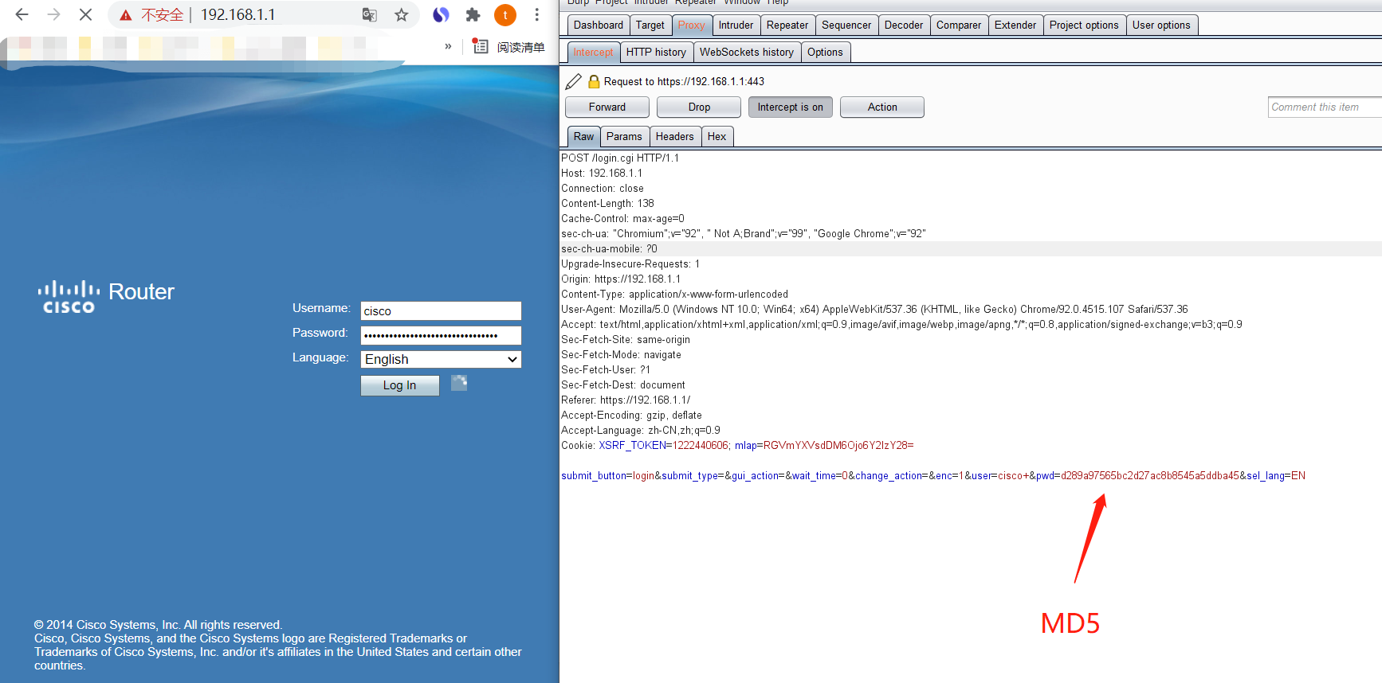Open the Project options tab
Viewport: 1382px width, 683px height.
pyautogui.click(x=1084, y=25)
